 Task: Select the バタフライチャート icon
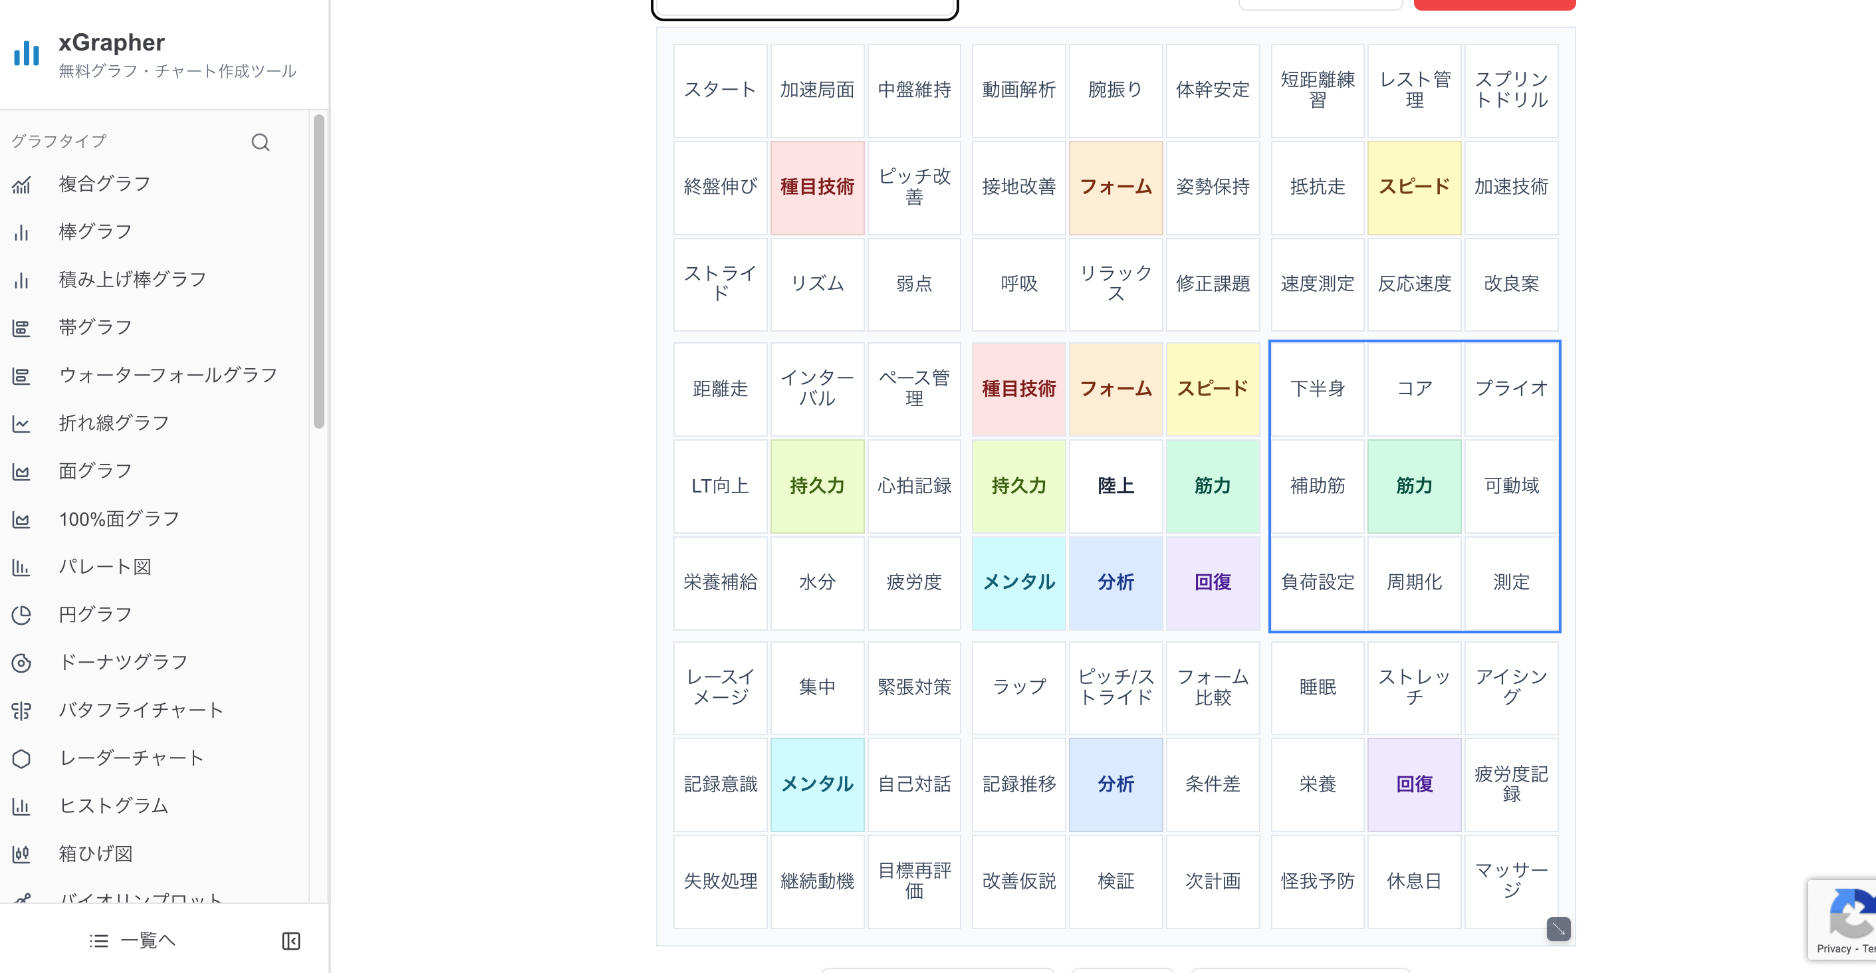[x=21, y=710]
